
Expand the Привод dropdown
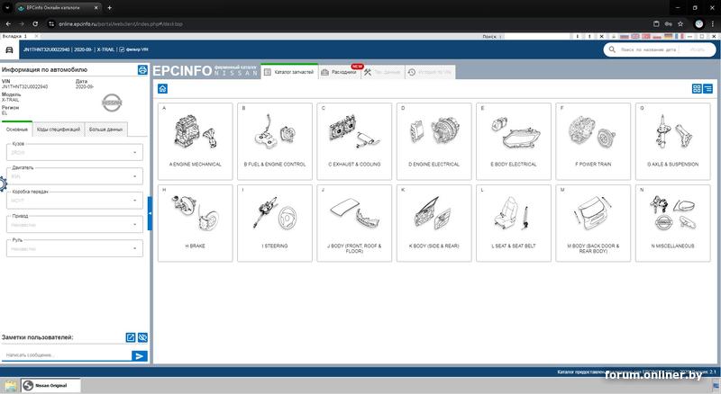(x=75, y=225)
